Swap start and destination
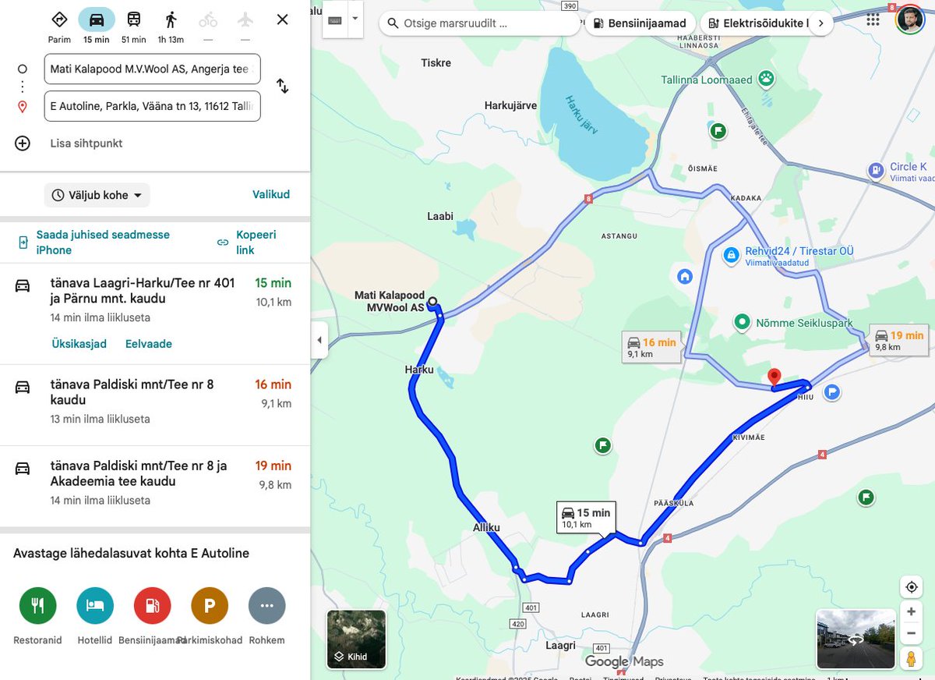 click(283, 87)
